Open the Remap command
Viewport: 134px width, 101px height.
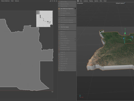pyautogui.click(x=67, y=70)
